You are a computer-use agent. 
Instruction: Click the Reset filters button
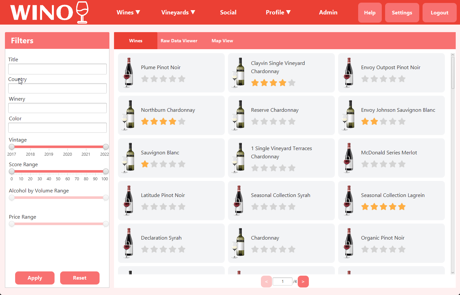(x=80, y=278)
